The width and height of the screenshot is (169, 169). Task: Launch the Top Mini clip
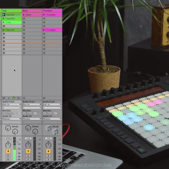coord(4,19)
